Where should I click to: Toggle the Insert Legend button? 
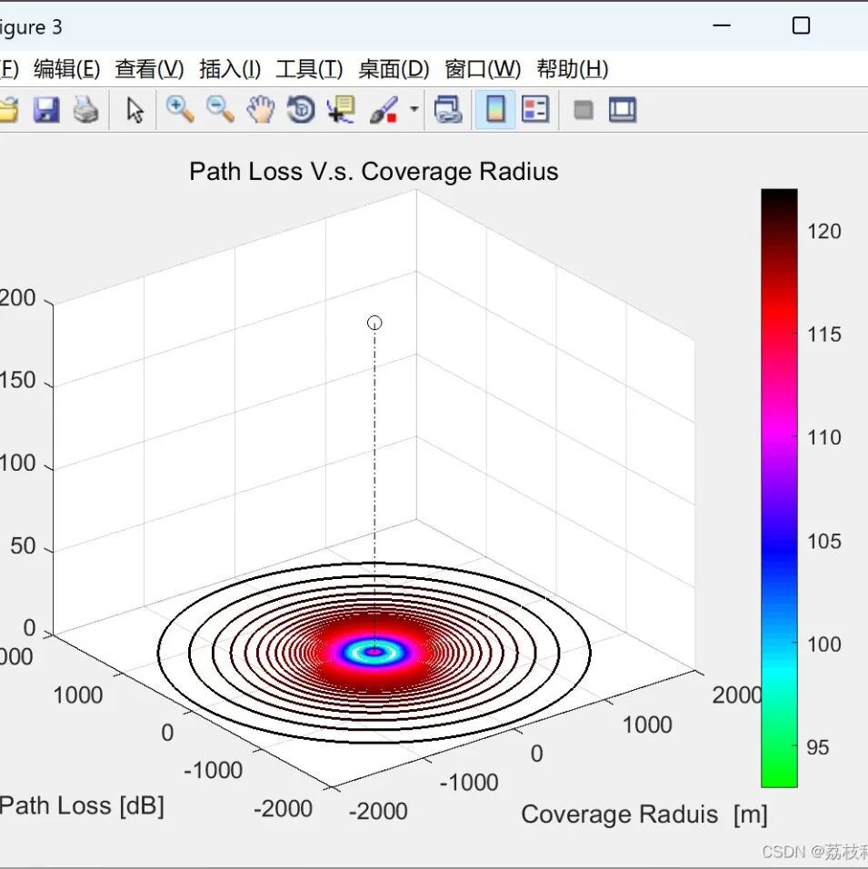tap(535, 109)
